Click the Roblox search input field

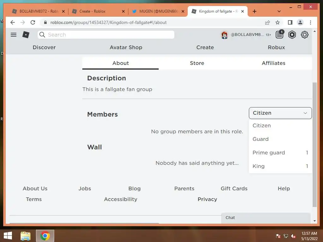(x=106, y=35)
